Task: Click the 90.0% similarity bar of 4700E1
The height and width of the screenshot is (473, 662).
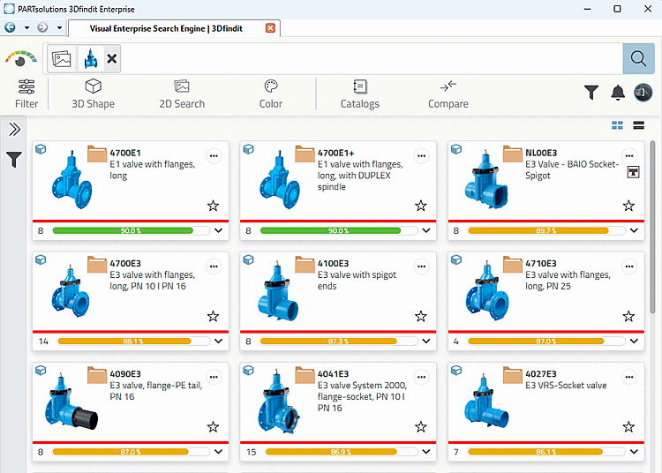Action: pyautogui.click(x=131, y=231)
